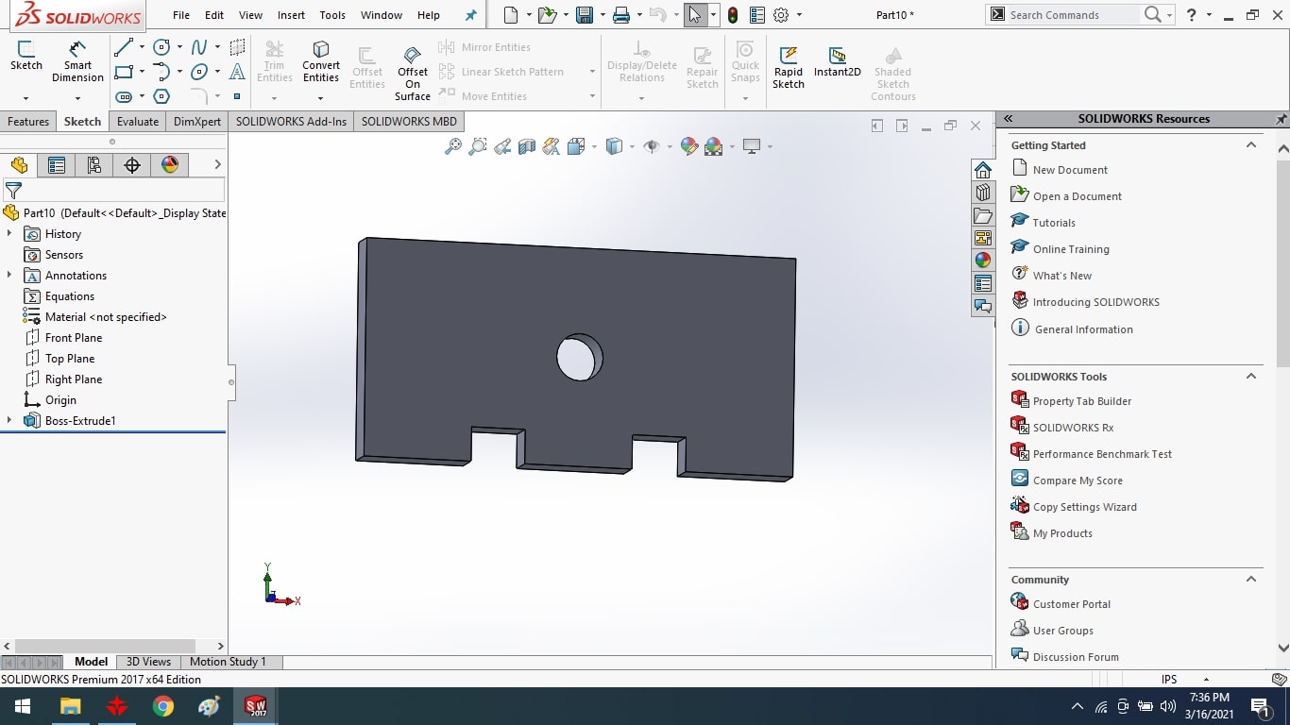This screenshot has height=725, width=1290.
Task: Open the Smart Dimension dropdown arrow
Action: (x=77, y=97)
